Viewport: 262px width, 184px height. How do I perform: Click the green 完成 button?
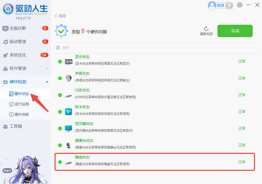point(235,31)
